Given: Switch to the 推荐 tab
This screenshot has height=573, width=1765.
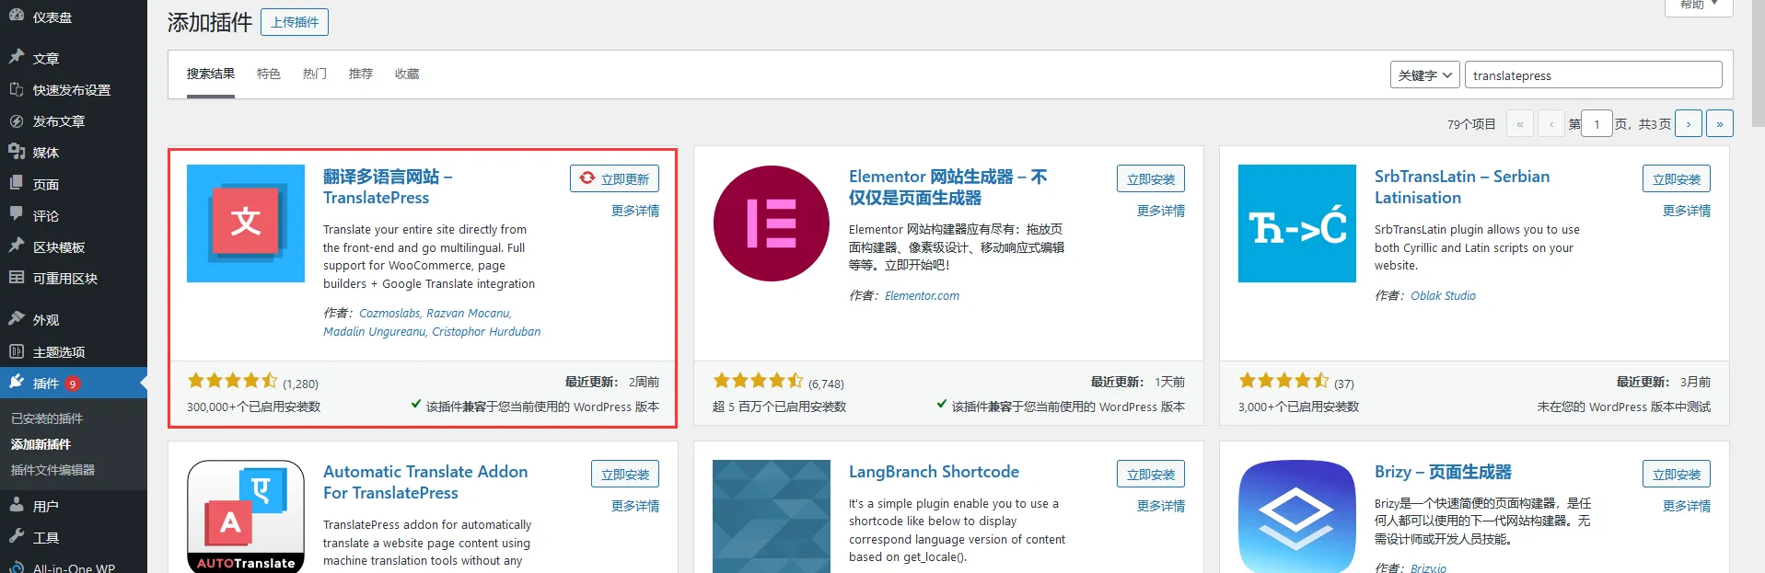Looking at the screenshot, I should [x=360, y=74].
